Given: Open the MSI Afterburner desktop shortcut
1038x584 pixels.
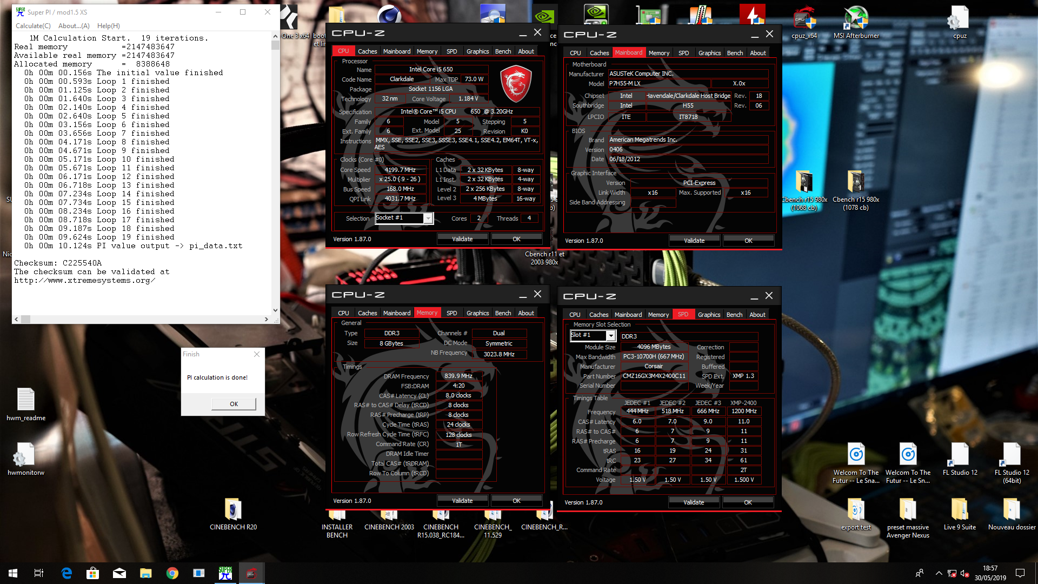Looking at the screenshot, I should [856, 23].
